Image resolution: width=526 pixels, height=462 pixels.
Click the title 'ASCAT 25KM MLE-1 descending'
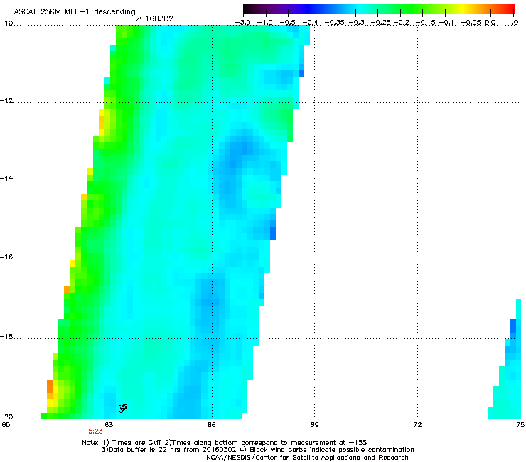tap(75, 12)
